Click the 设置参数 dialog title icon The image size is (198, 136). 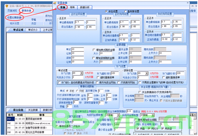pyautogui.click(x=55, y=3)
